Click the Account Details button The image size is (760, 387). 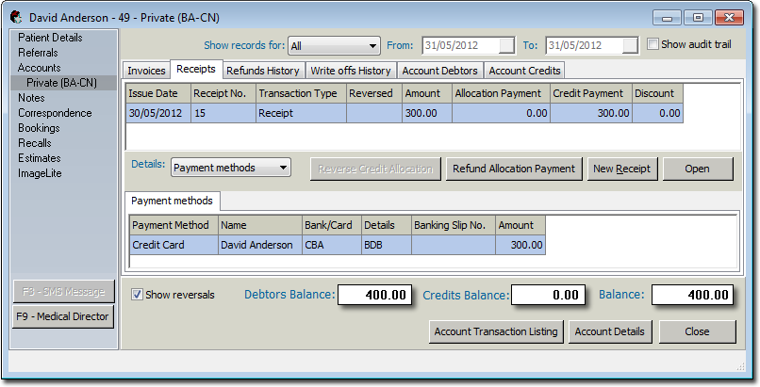pyautogui.click(x=609, y=331)
